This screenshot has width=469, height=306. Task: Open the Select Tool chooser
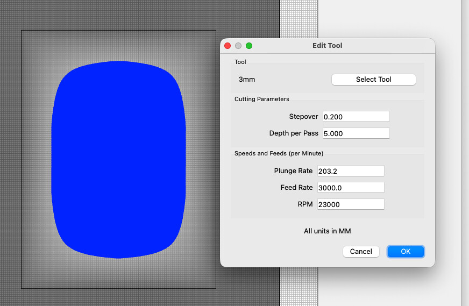(x=374, y=80)
